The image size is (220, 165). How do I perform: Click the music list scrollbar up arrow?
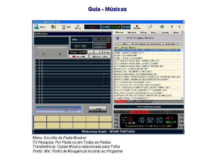(182, 48)
